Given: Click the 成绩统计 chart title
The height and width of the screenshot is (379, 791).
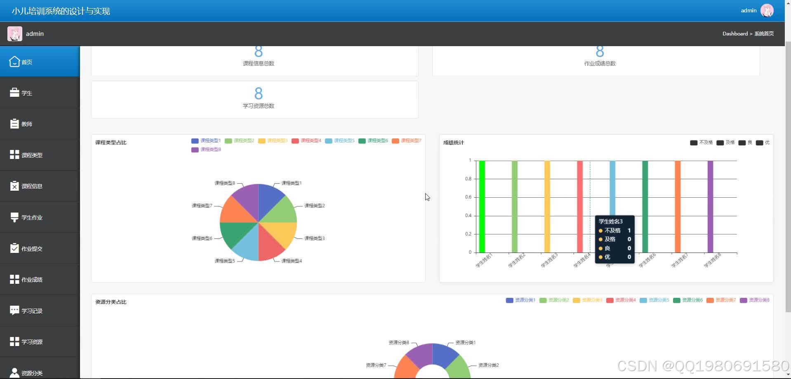Looking at the screenshot, I should pyautogui.click(x=454, y=143).
